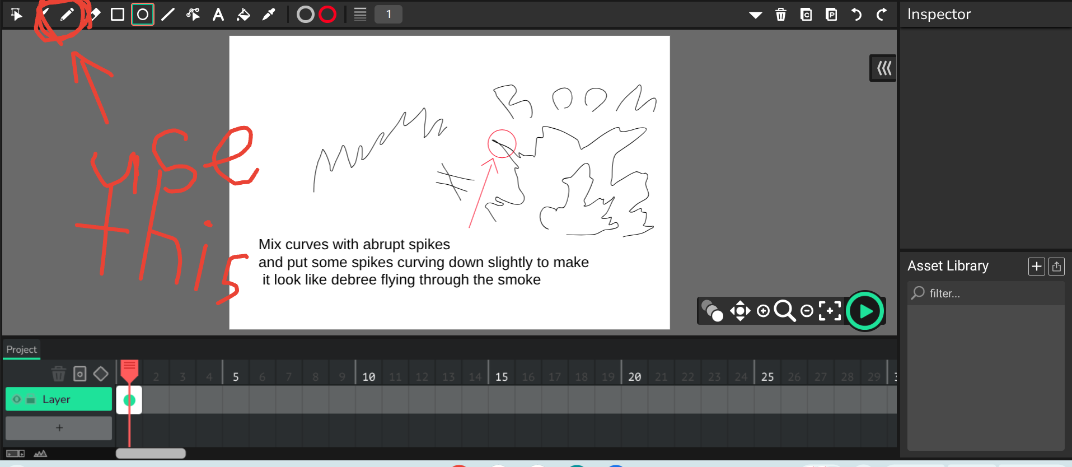Add a new asset to Asset Library
Image resolution: width=1072 pixels, height=467 pixels.
click(1036, 267)
